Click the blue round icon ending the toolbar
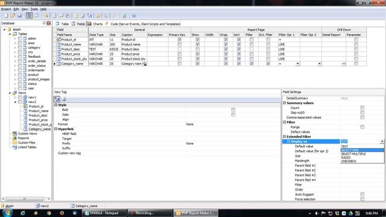 134,16
